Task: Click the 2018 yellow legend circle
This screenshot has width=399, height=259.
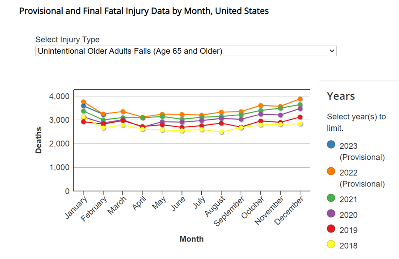Action: pos(331,245)
